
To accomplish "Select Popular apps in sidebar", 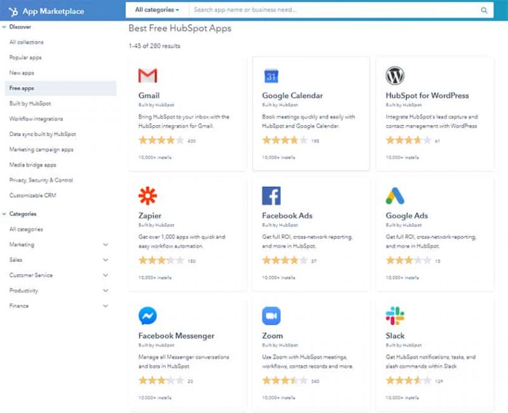I will (25, 57).
